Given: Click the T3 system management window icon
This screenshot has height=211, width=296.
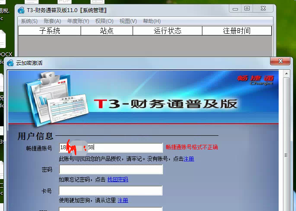Looking at the screenshot, I should [x=21, y=10].
